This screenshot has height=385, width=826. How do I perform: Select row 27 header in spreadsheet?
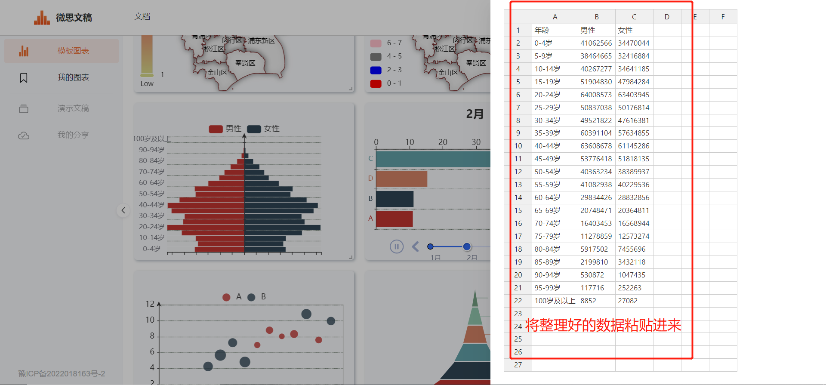(518, 365)
